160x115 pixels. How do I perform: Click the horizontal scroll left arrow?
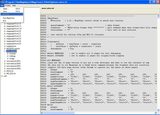(42, 113)
